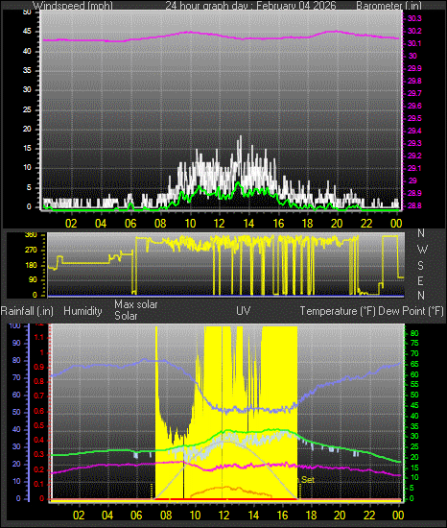The height and width of the screenshot is (528, 447).
Task: Click the 360 label on the wind direction axis
Action: [31, 235]
